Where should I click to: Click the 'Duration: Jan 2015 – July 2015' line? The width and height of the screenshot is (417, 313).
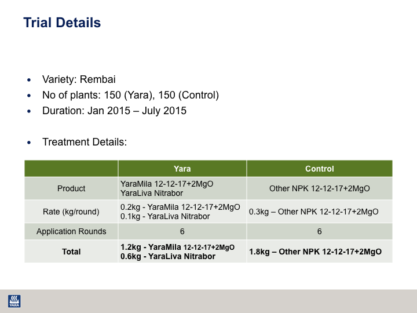[x=114, y=111]
